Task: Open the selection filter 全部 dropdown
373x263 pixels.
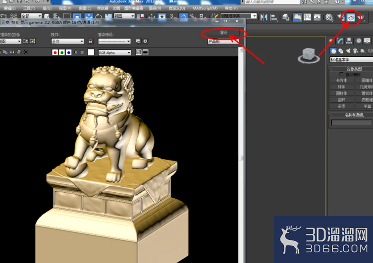Action: pyautogui.click(x=31, y=16)
